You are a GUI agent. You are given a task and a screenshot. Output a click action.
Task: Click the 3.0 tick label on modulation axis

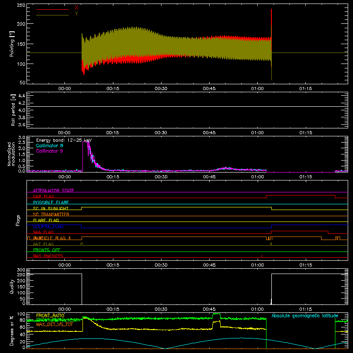tap(22, 138)
